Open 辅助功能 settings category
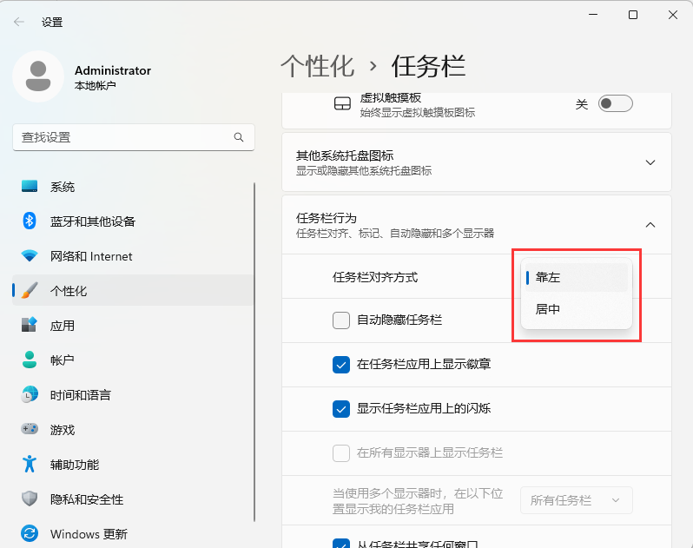 [133, 464]
